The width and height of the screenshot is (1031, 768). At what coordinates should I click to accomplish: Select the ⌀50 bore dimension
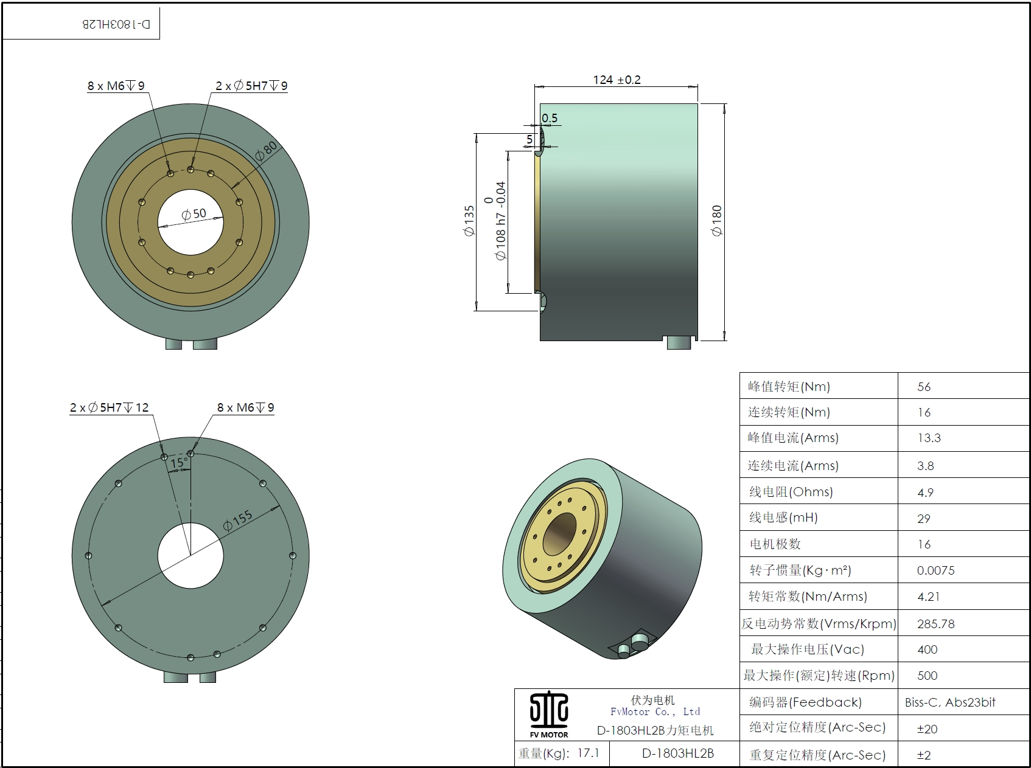click(194, 214)
